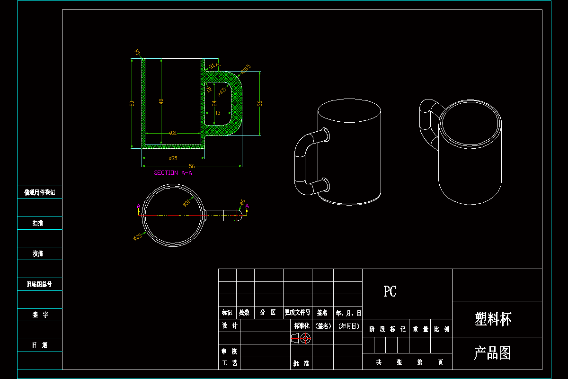Screen dimensions: 568x379
Task: Select the handle opening dimension 24
Action: click(214, 103)
